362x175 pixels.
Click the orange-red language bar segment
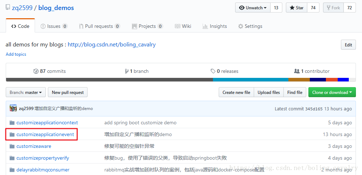(332, 80)
